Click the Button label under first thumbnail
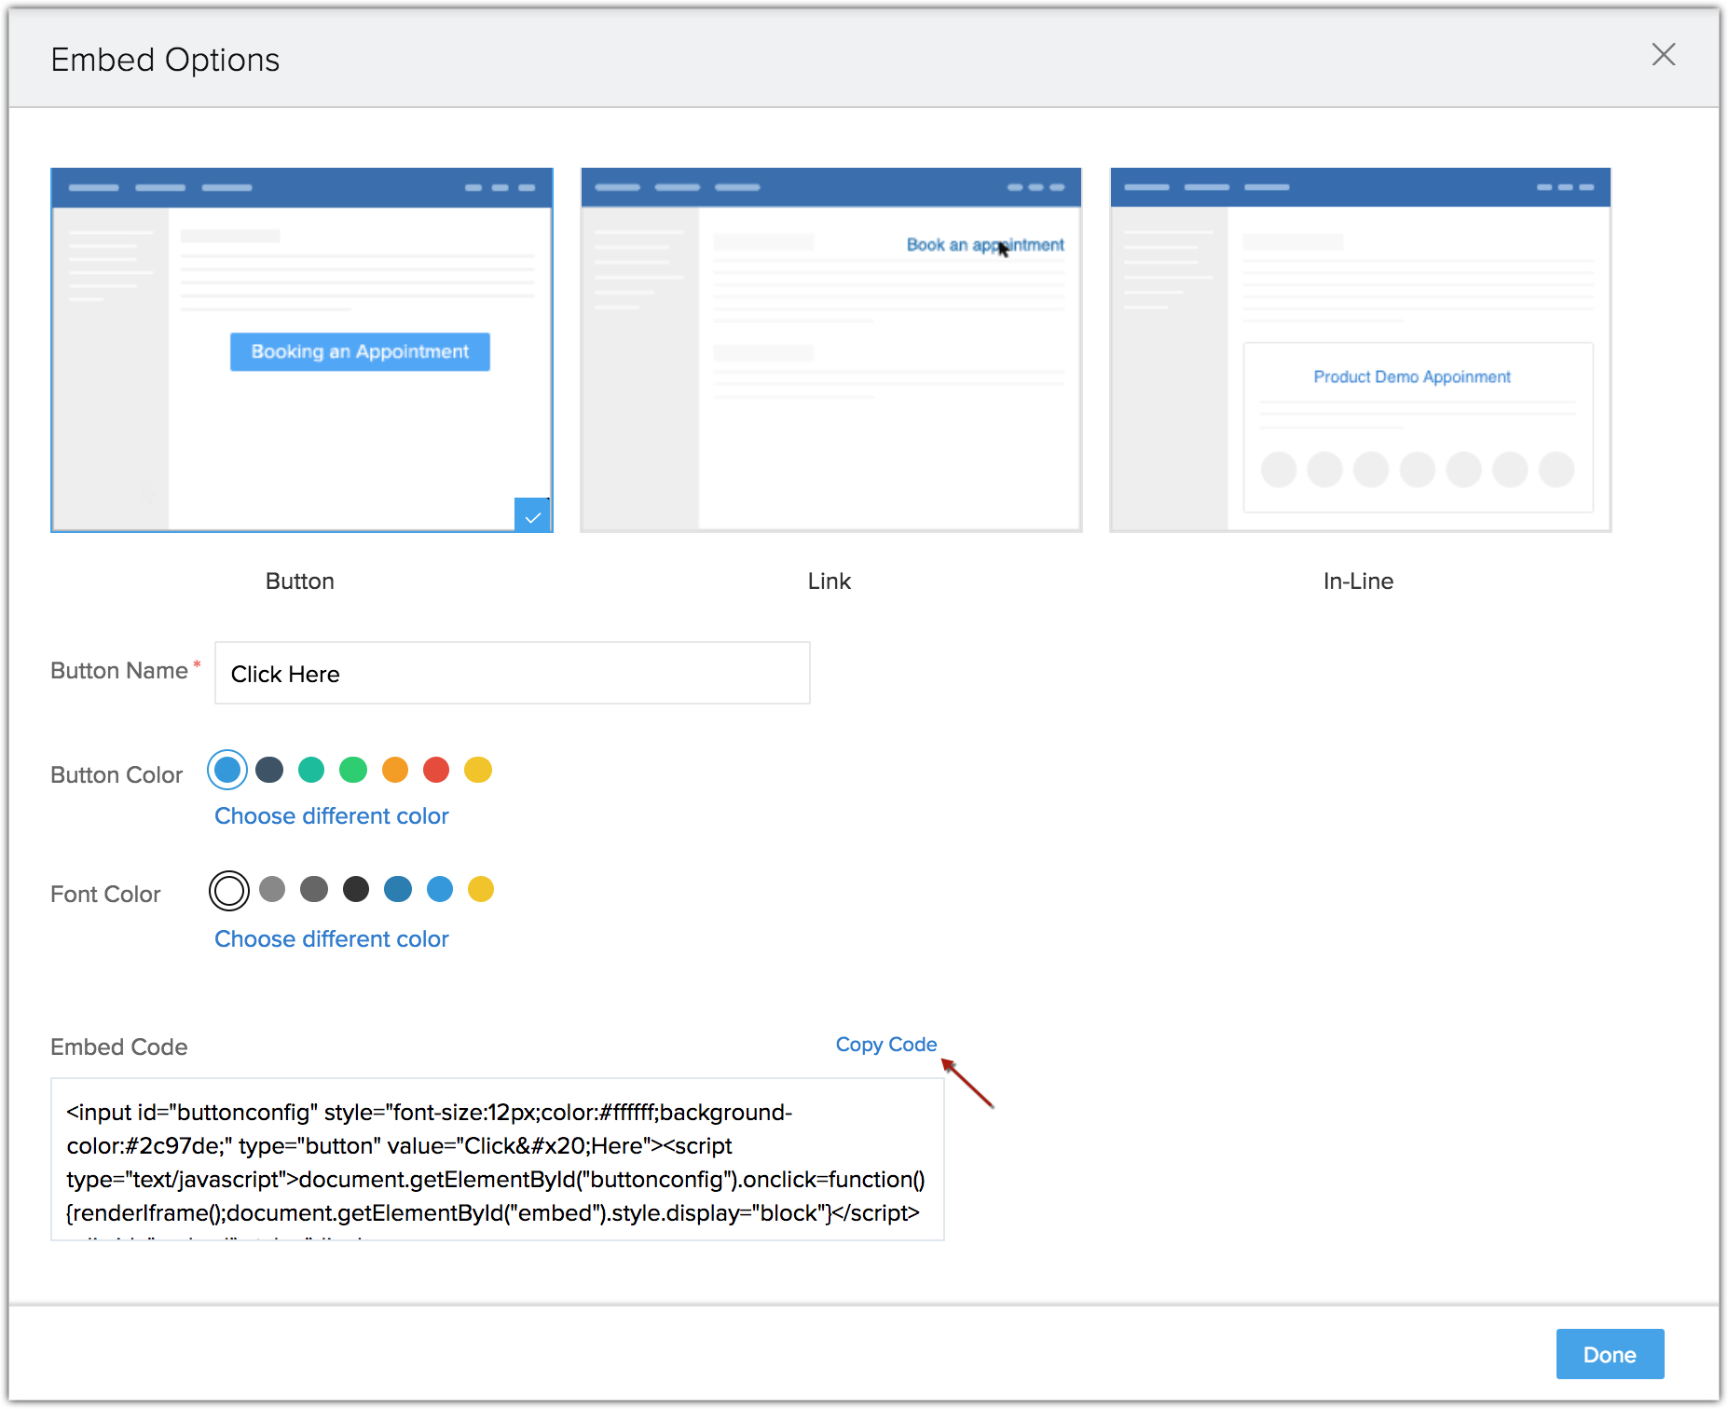The height and width of the screenshot is (1409, 1728). (300, 581)
